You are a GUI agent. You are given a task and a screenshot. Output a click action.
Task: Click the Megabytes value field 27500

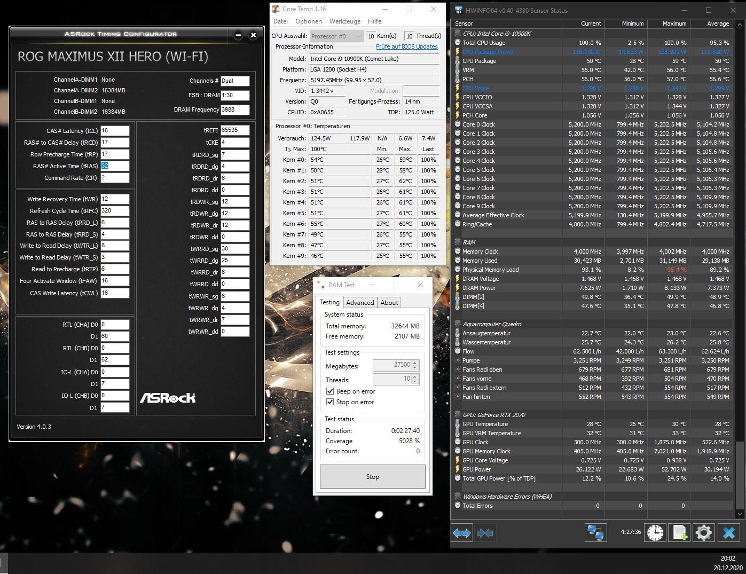pyautogui.click(x=392, y=365)
